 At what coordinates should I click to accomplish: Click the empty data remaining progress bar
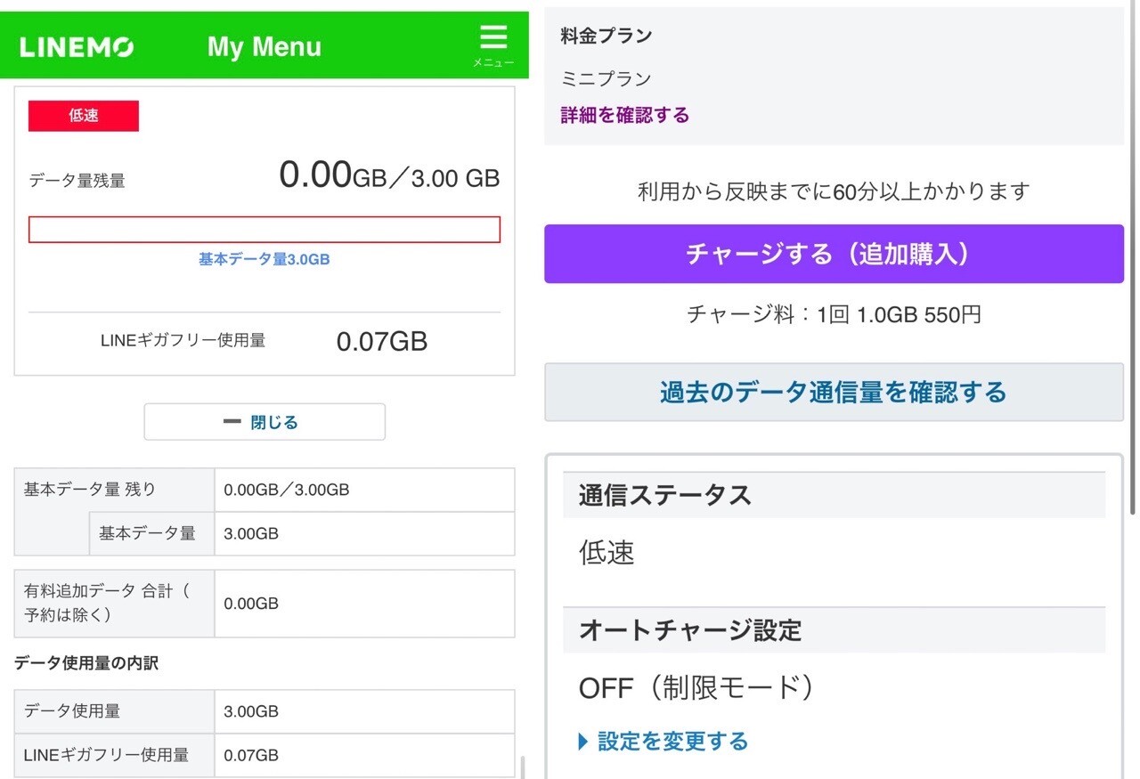pyautogui.click(x=265, y=230)
